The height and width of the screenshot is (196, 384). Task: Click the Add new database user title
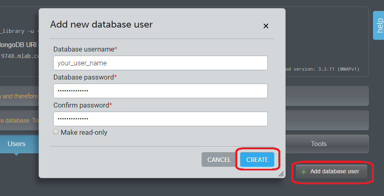click(x=101, y=24)
